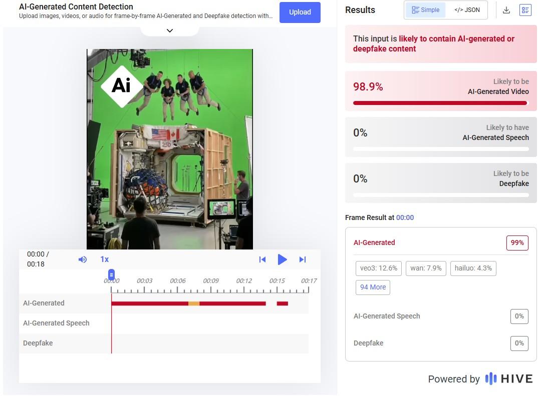The height and width of the screenshot is (396, 541).
Task: Click the Ai diamond badge on video
Action: click(x=122, y=85)
